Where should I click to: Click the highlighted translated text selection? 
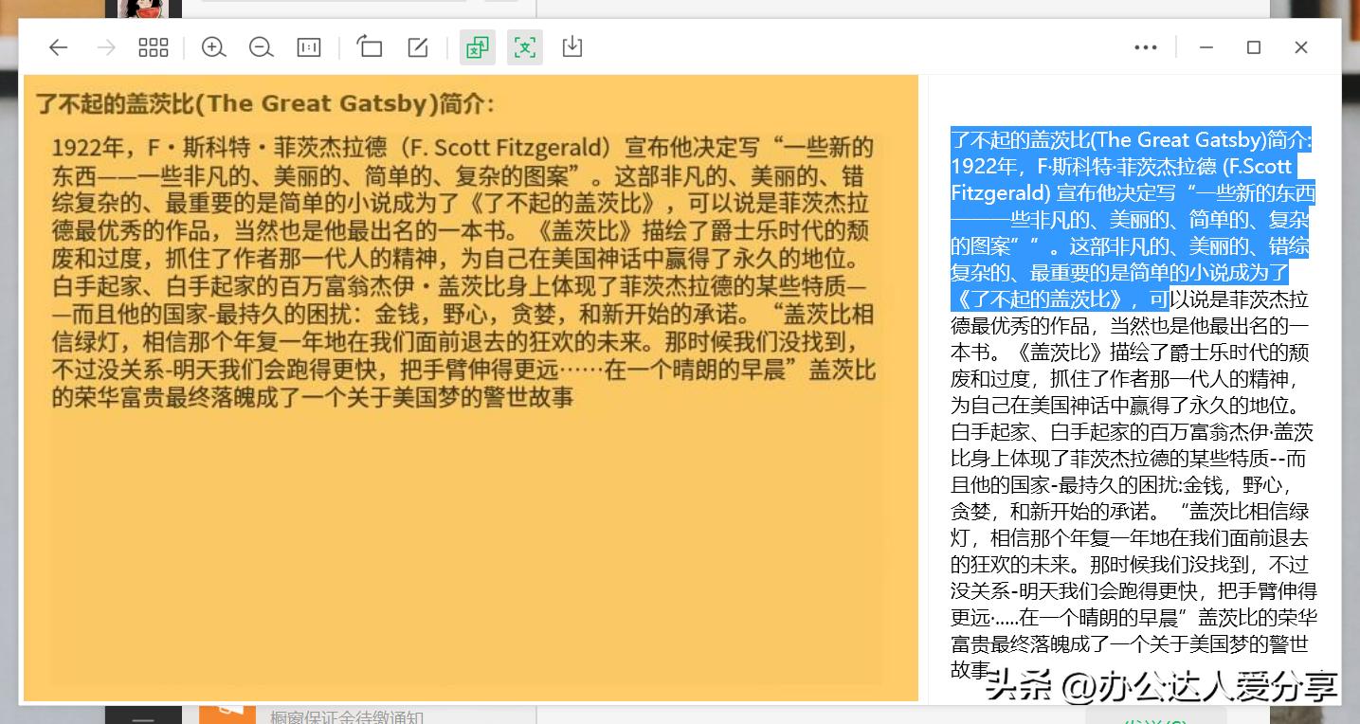tap(1130, 218)
